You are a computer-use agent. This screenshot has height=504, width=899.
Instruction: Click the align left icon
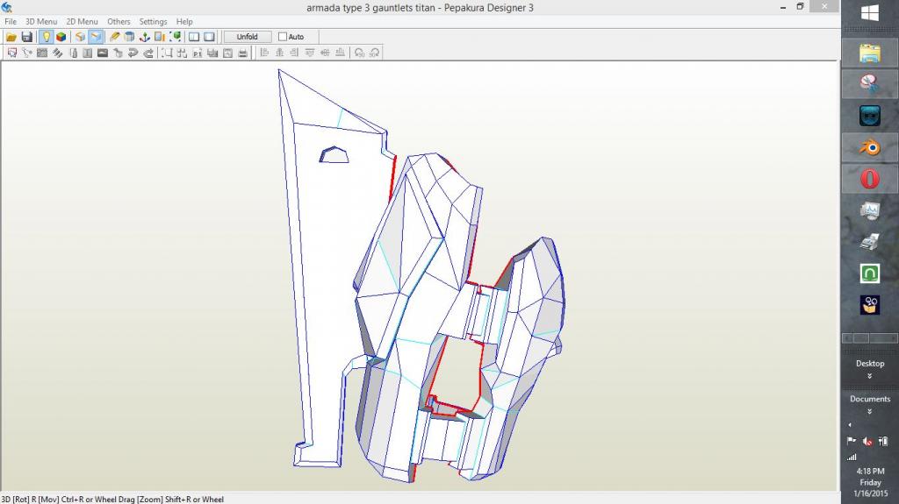264,53
